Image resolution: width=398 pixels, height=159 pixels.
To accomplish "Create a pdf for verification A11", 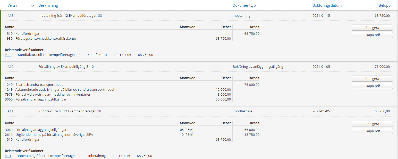I will [x=372, y=131].
